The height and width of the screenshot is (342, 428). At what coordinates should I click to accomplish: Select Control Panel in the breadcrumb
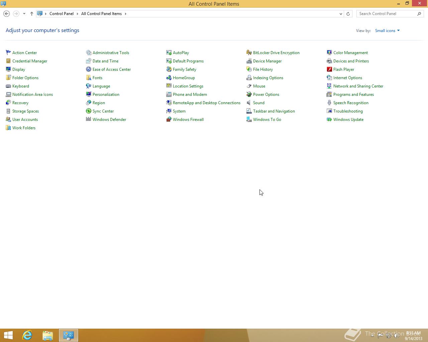click(x=62, y=14)
